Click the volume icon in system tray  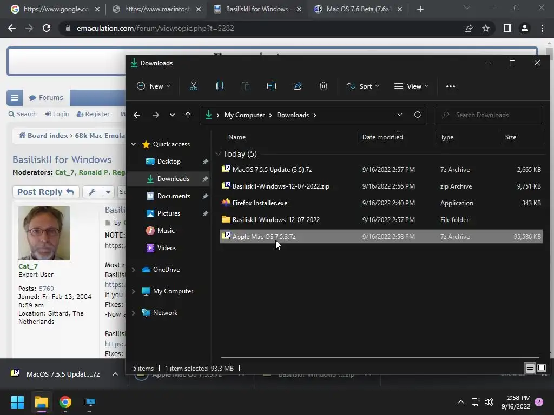(489, 402)
